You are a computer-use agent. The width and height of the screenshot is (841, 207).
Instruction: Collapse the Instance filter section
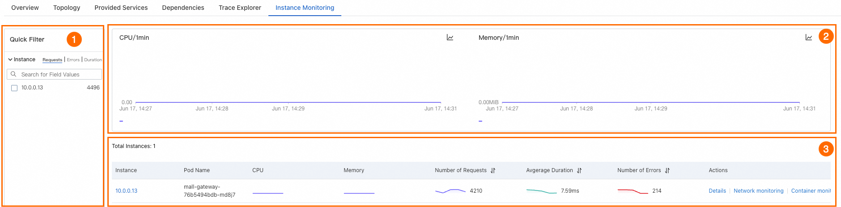(x=10, y=59)
